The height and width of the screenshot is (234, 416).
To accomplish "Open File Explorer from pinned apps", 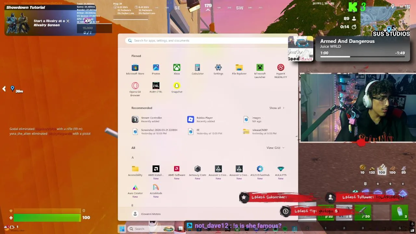I will coord(239,70).
